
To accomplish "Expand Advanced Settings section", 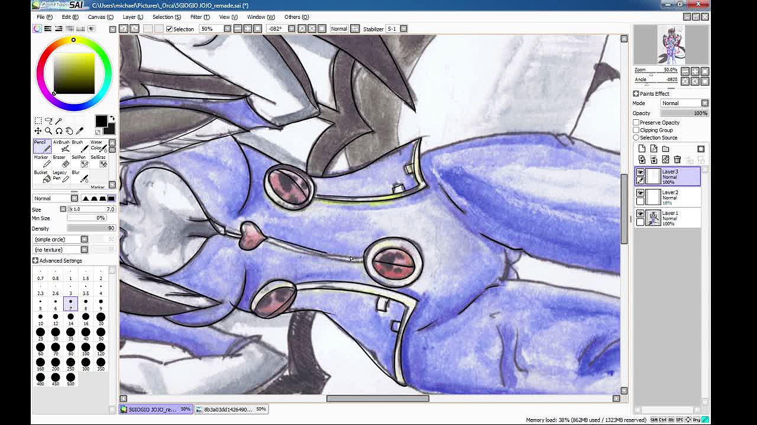I will [35, 260].
